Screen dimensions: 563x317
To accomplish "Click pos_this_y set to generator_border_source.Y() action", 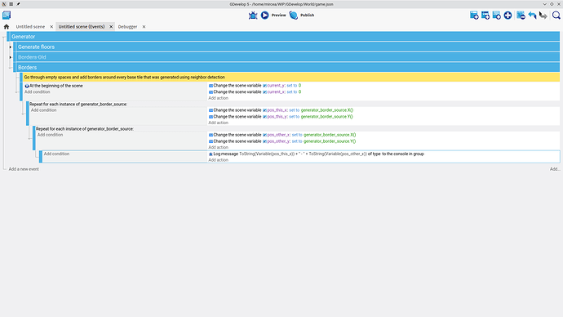I will click(281, 117).
